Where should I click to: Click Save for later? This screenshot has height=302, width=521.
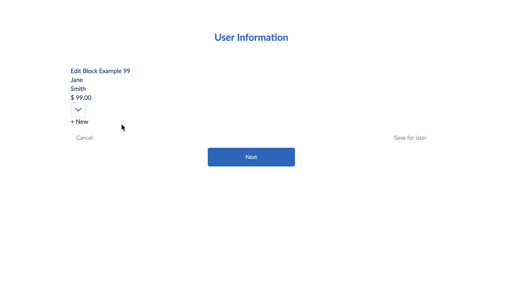click(410, 137)
